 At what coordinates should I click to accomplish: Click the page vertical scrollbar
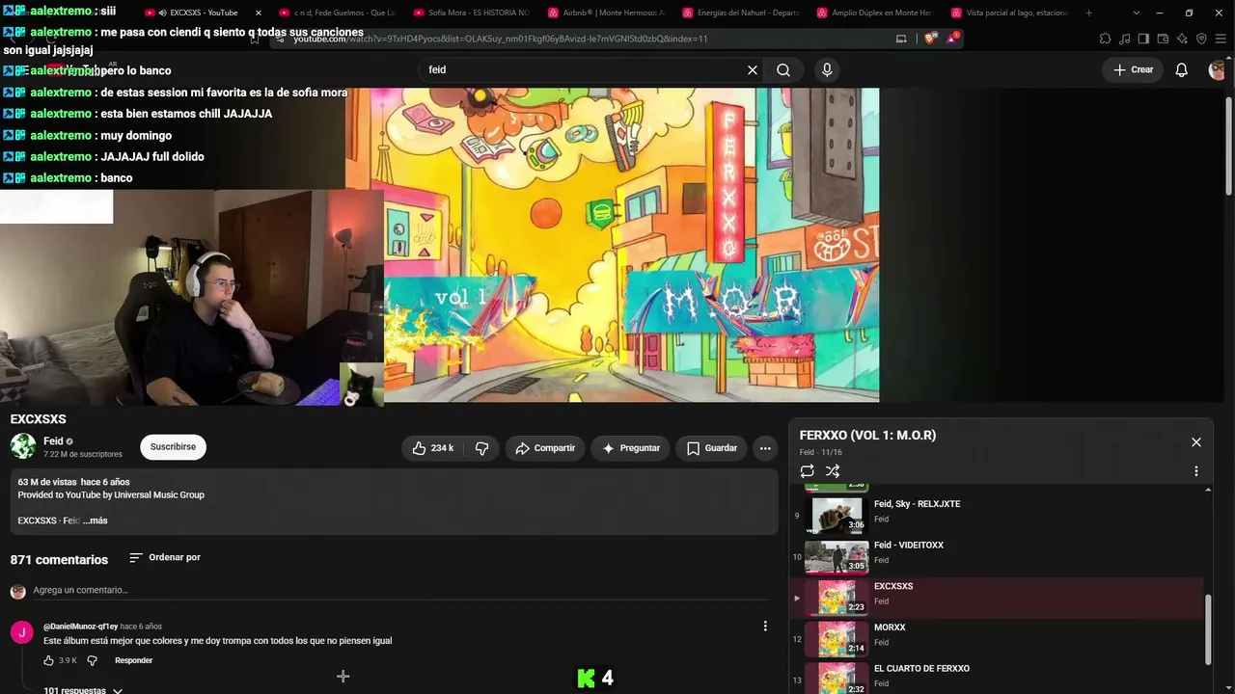(x=1228, y=145)
